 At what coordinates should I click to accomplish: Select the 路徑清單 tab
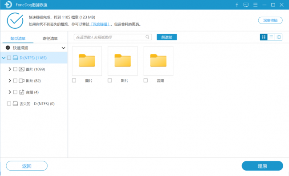[x=50, y=39]
